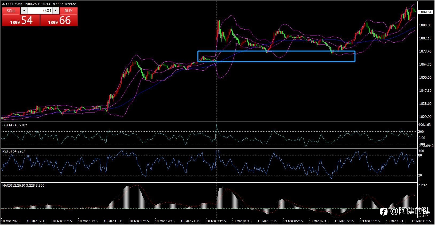Click the 10 Mar 23:15 time axis label
435x225 pixels.
tap(216, 221)
